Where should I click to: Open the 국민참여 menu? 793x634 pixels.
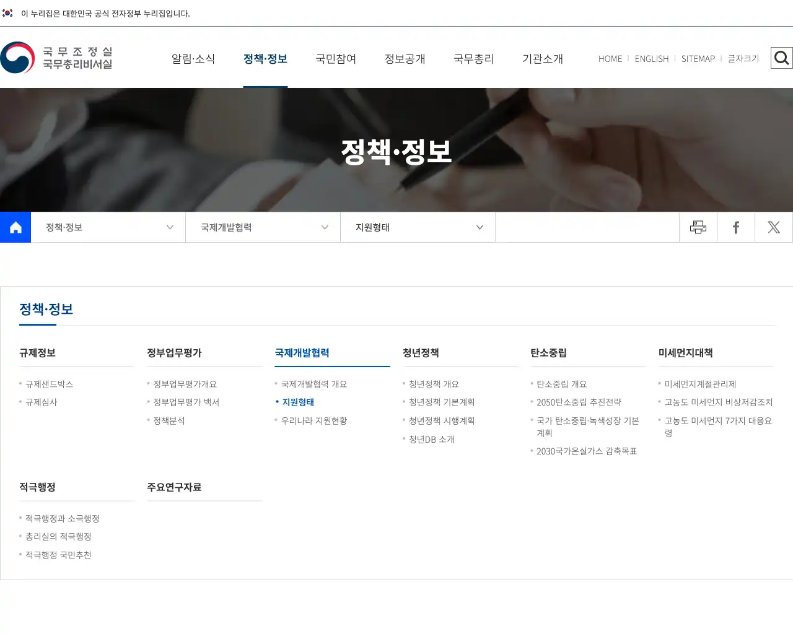336,59
